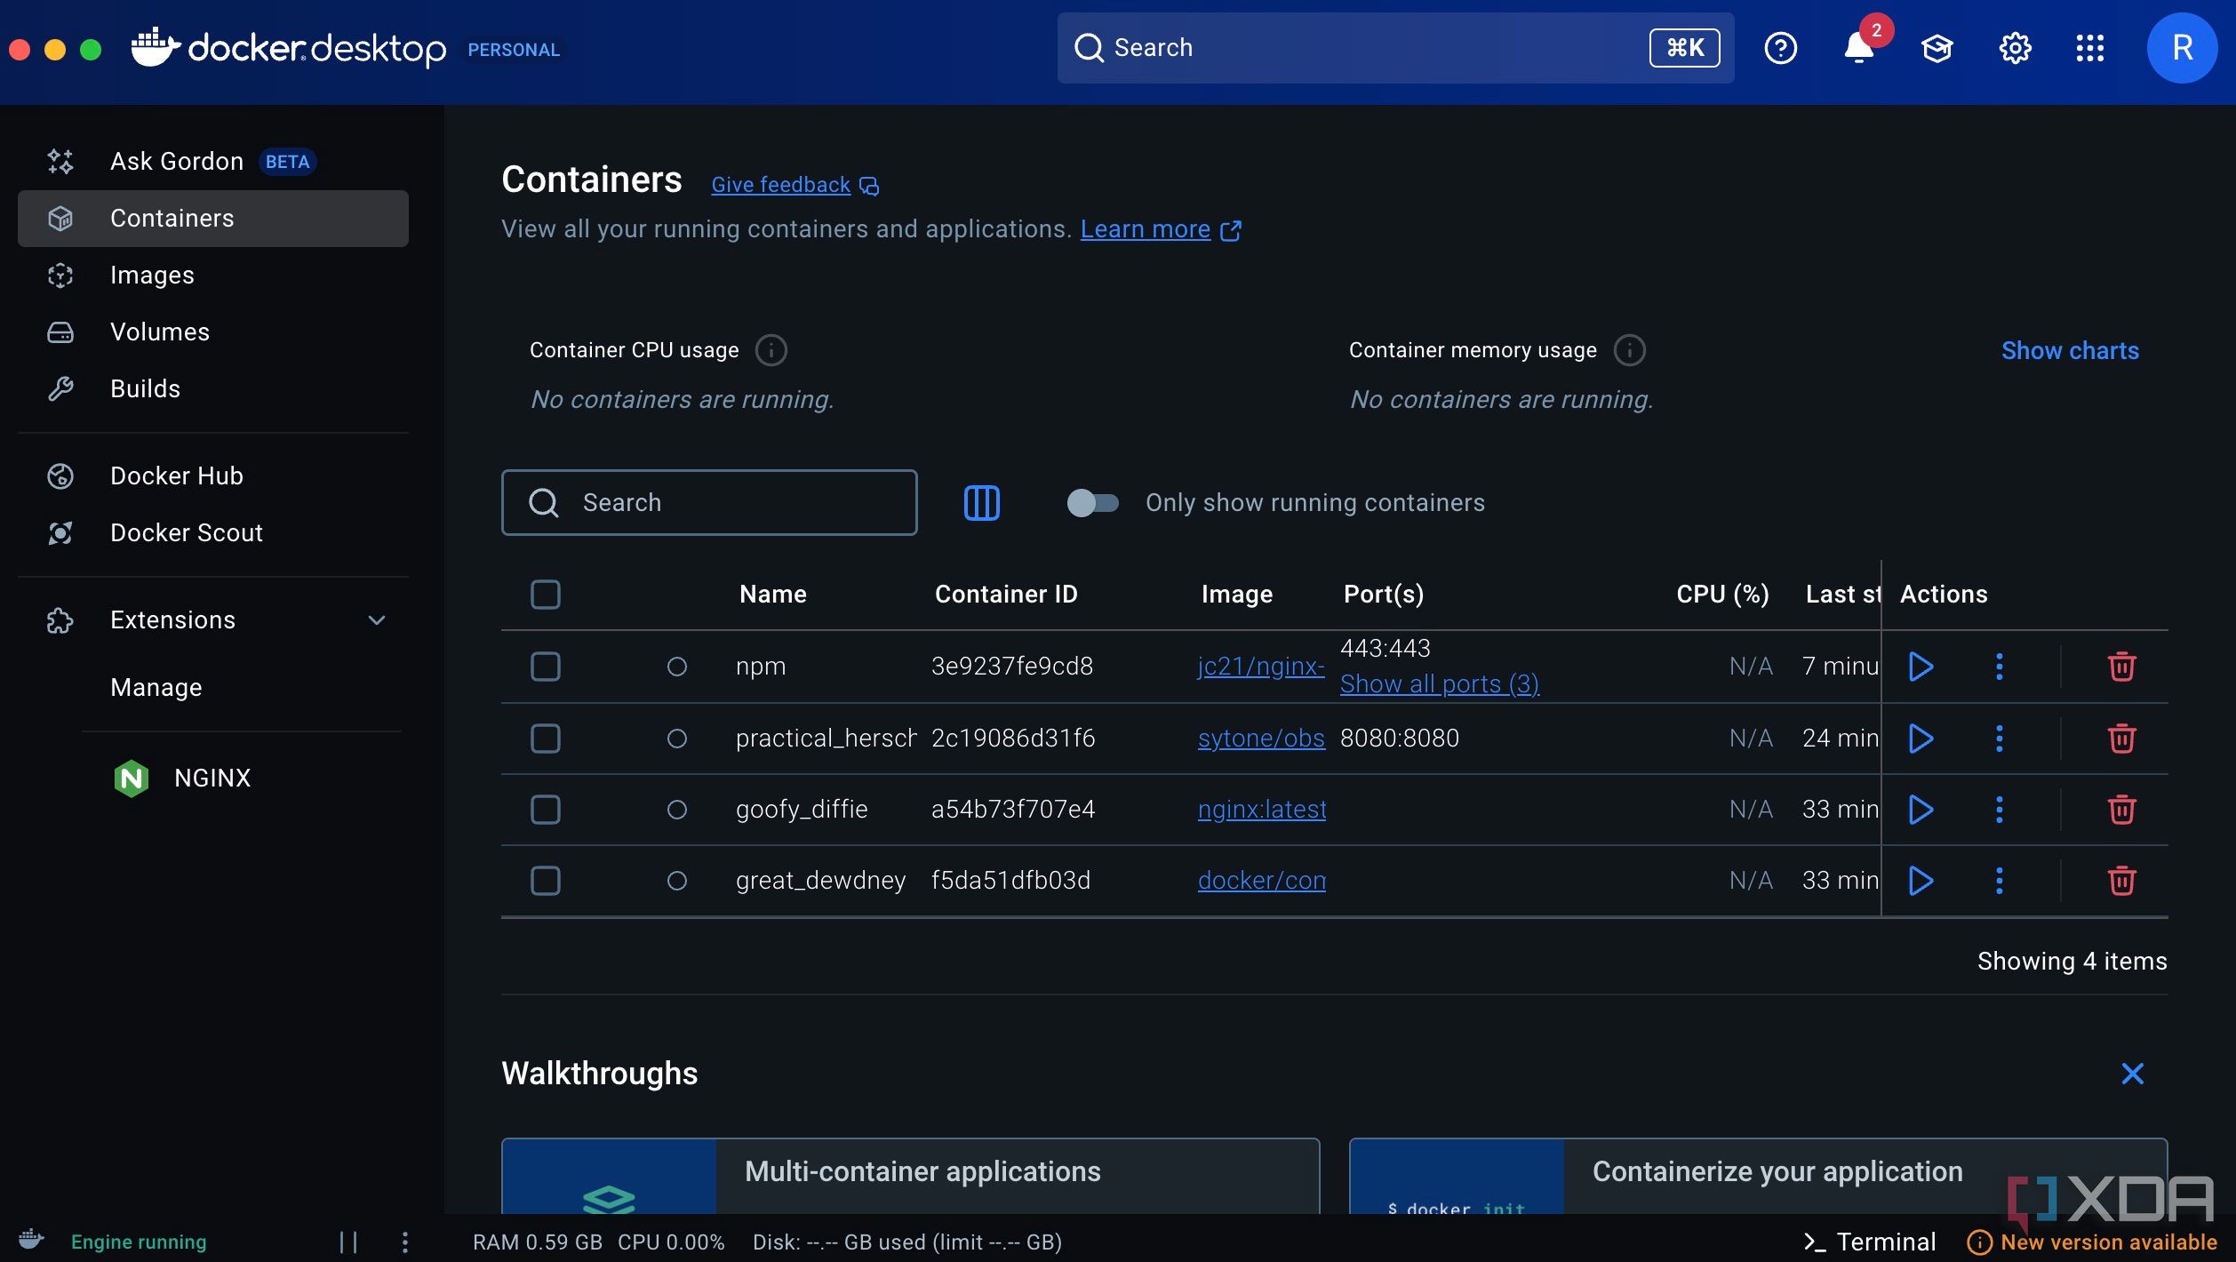Click the PERSONAL plan badge
Viewport: 2236px width, 1262px height.
[514, 50]
